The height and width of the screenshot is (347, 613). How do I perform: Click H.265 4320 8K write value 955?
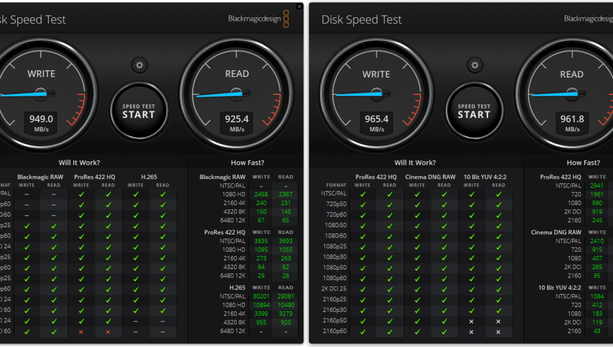click(261, 322)
